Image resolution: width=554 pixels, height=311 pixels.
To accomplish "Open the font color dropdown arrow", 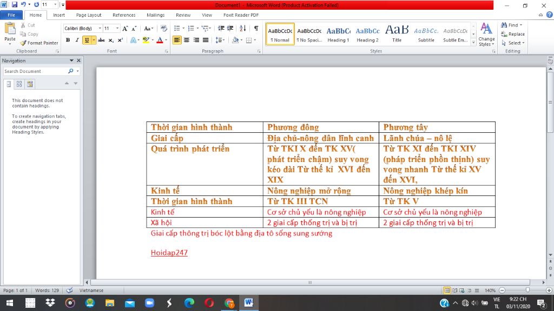I will [x=166, y=40].
